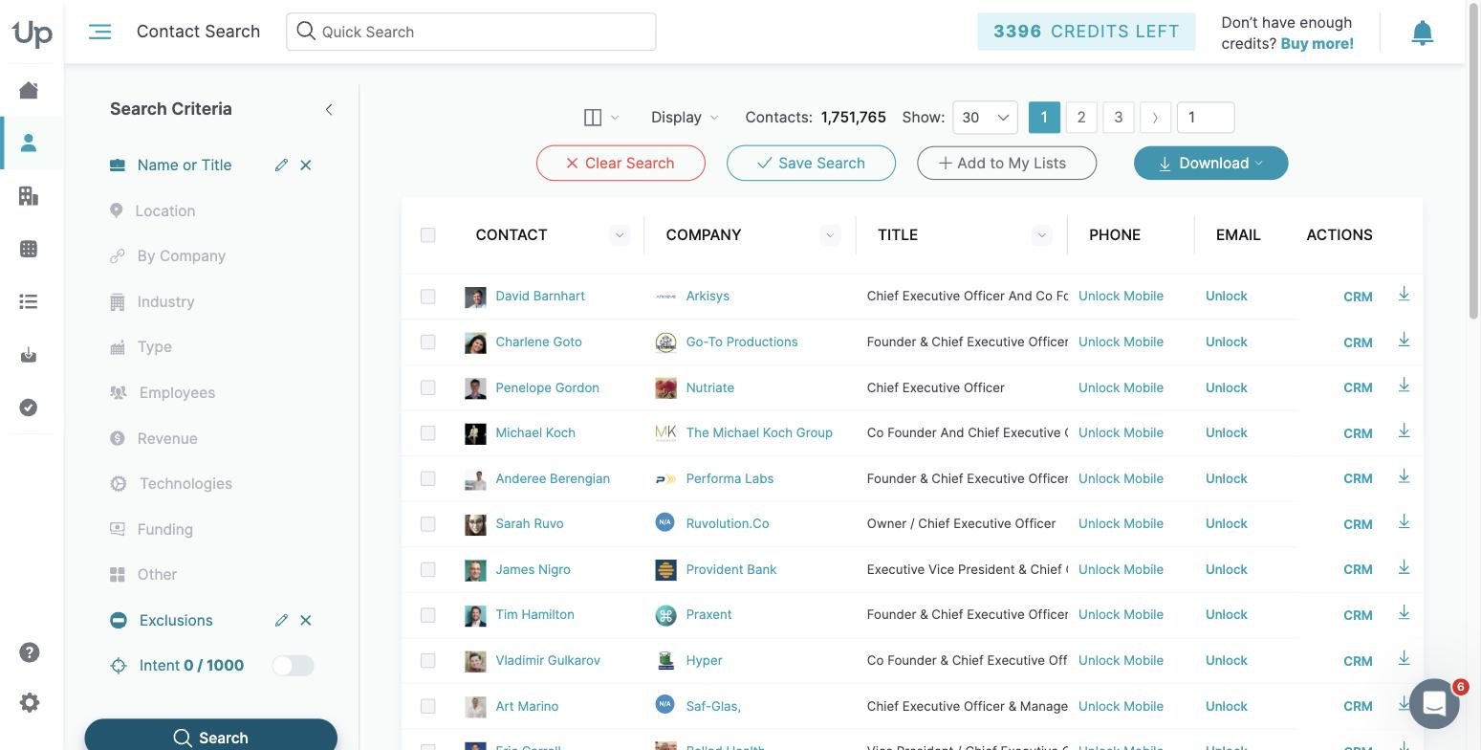Viewport: 1481px width, 750px height.
Task: Open the lists icon in sidebar
Action: tap(29, 302)
